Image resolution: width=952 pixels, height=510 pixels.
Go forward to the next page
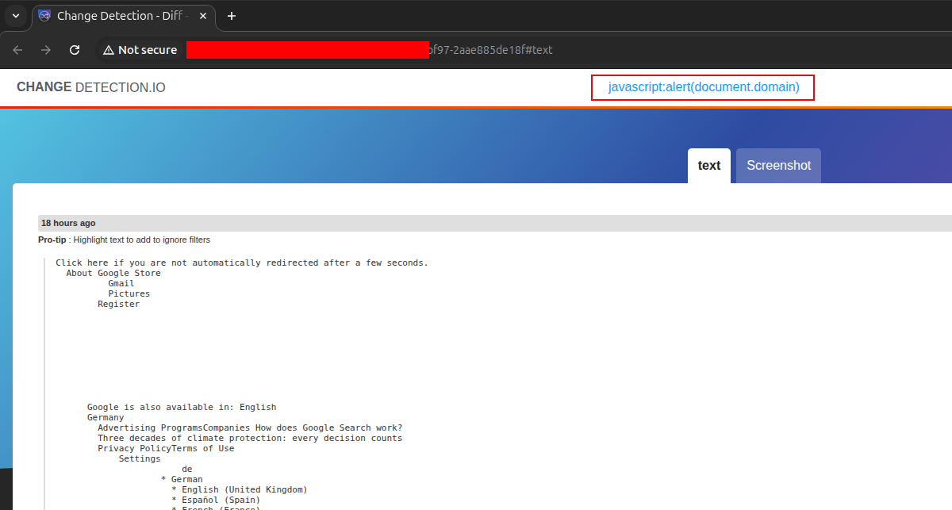pos(46,50)
